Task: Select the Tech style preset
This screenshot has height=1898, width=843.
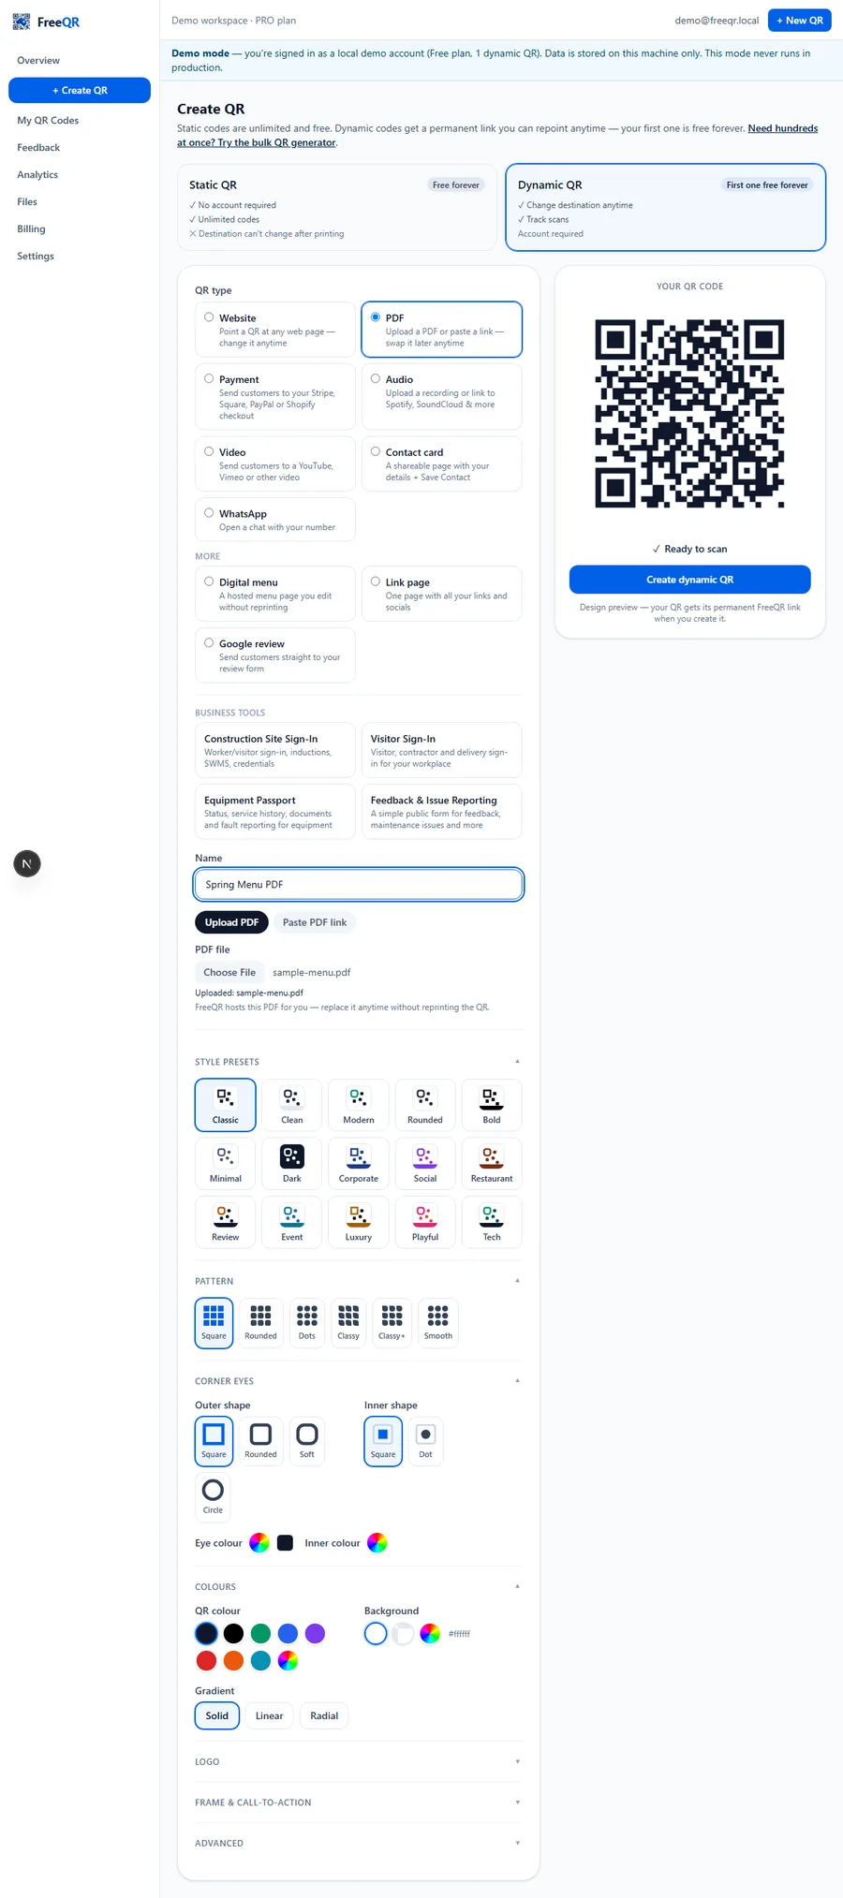Action: pos(491,1222)
